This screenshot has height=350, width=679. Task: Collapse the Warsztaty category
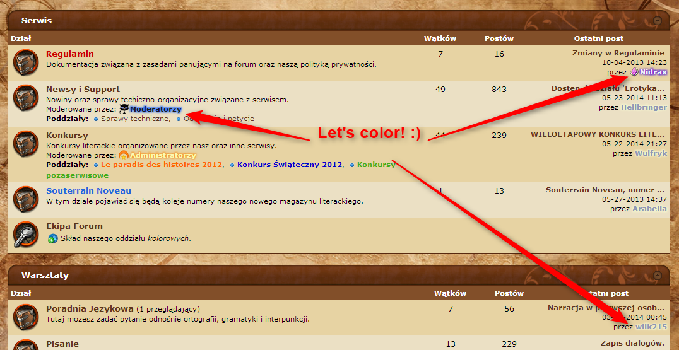coord(658,275)
